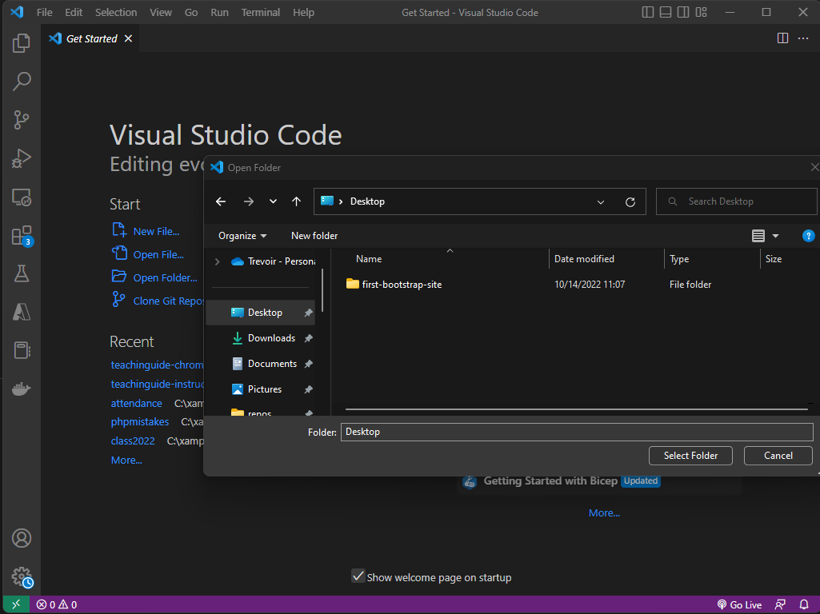Click the Azure icon in activity bar
Screen dimensions: 820x614
[22, 313]
